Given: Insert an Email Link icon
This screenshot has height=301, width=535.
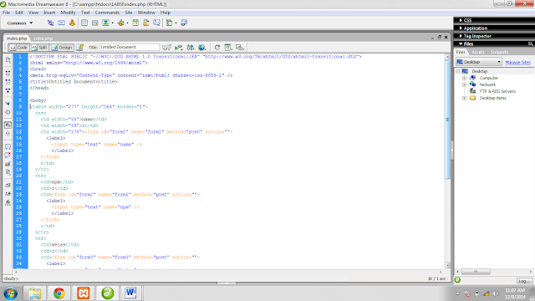Looking at the screenshot, I should (61, 23).
